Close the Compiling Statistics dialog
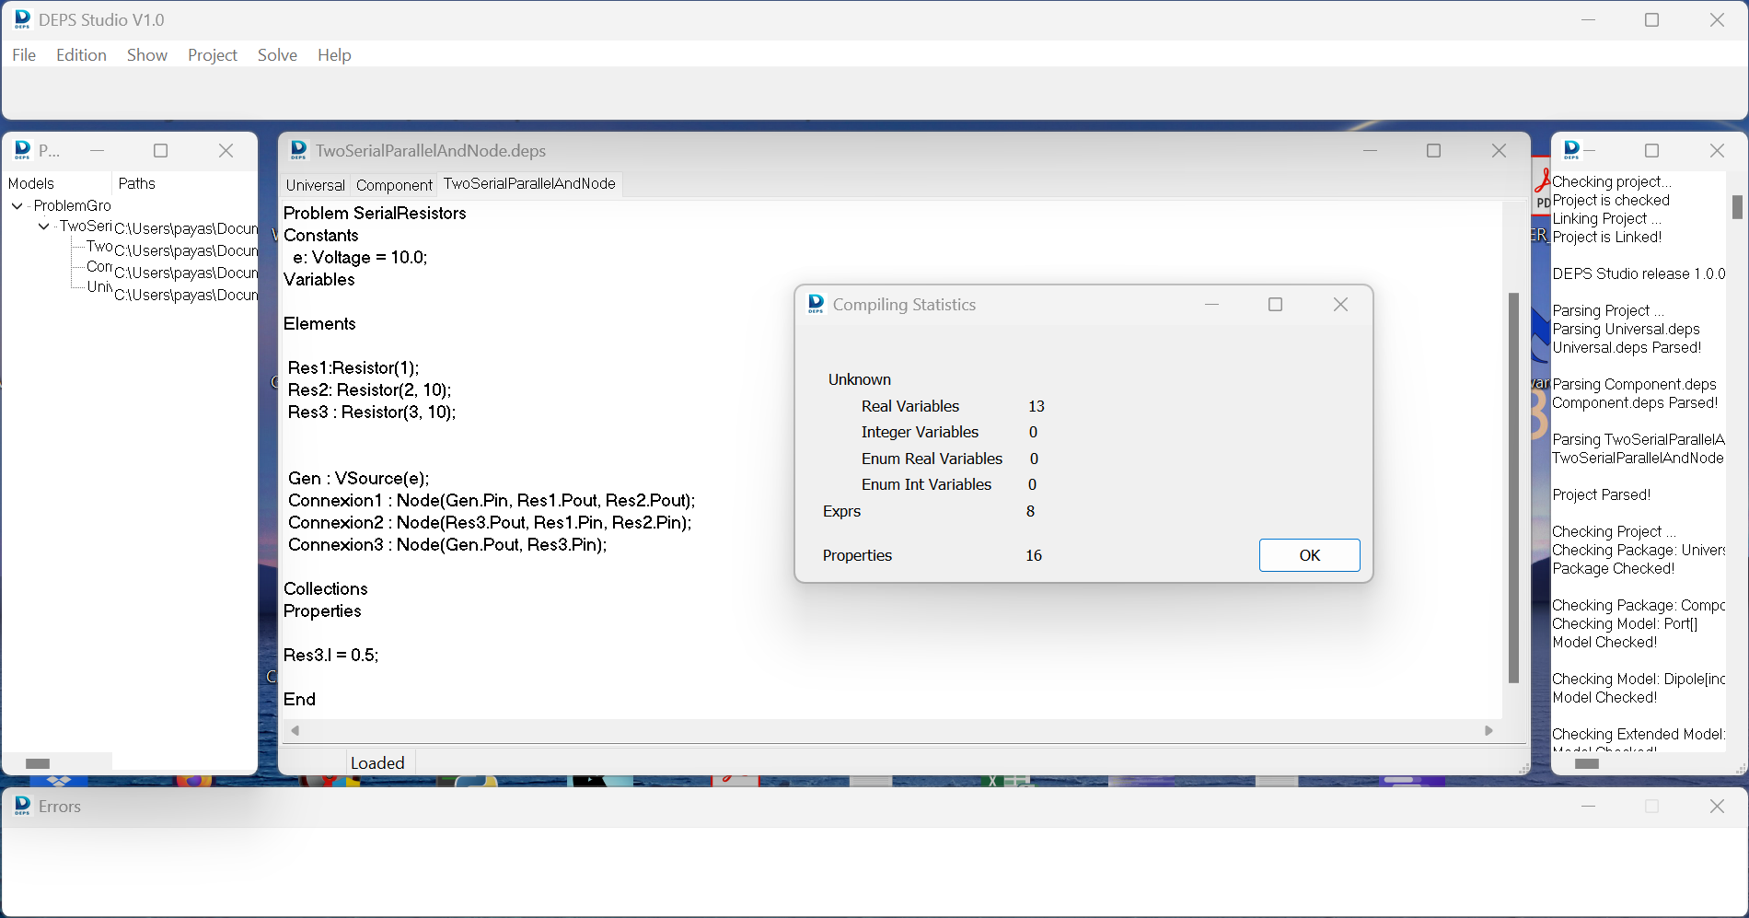 1340,305
